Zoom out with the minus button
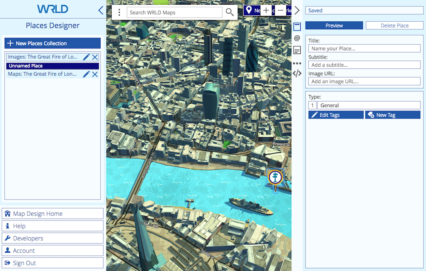426x271 pixels. tap(280, 10)
